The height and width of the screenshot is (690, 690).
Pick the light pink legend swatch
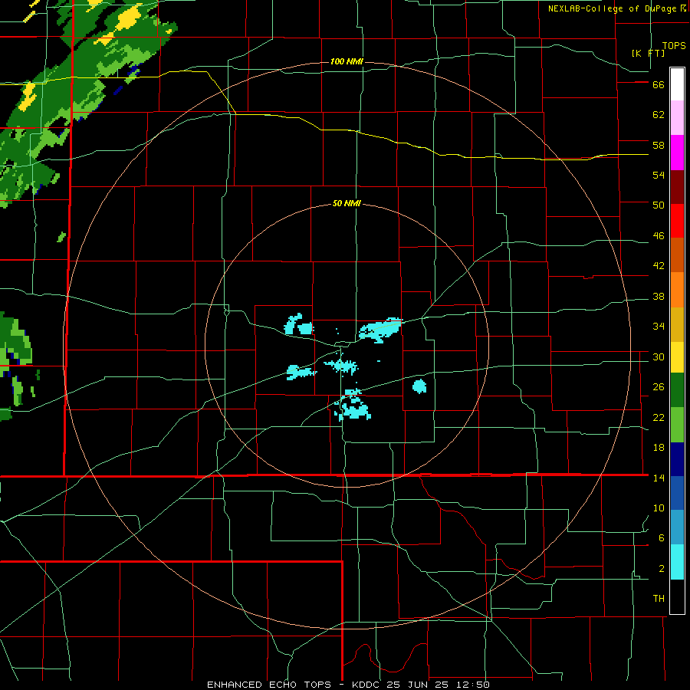(677, 117)
